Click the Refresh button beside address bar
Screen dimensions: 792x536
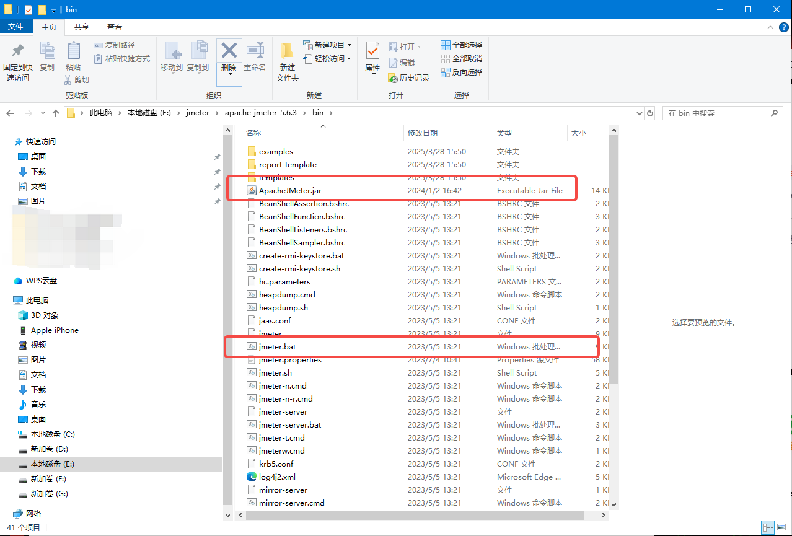click(650, 113)
